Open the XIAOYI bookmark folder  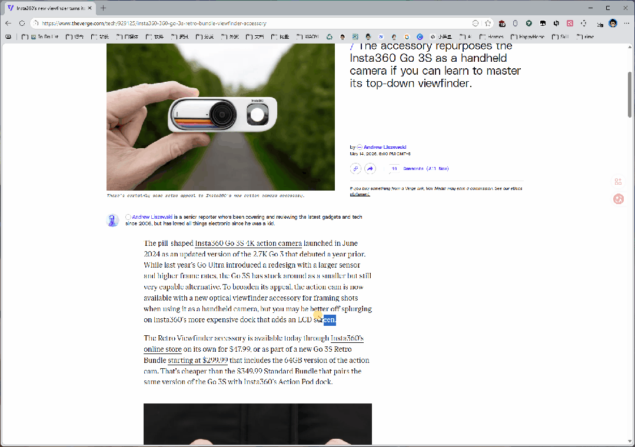pos(307,37)
